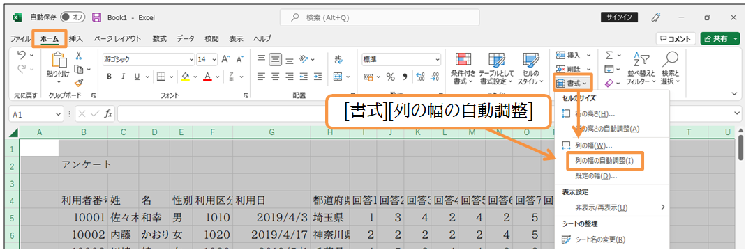Toggle Bold formatting
The image size is (746, 252).
pyautogui.click(x=109, y=77)
